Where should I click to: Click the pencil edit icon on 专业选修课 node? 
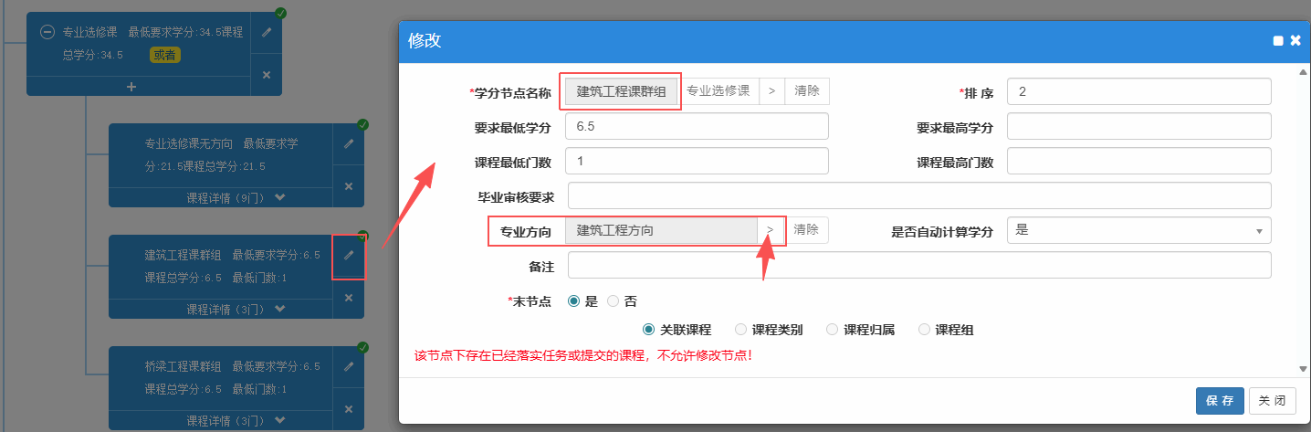(267, 32)
